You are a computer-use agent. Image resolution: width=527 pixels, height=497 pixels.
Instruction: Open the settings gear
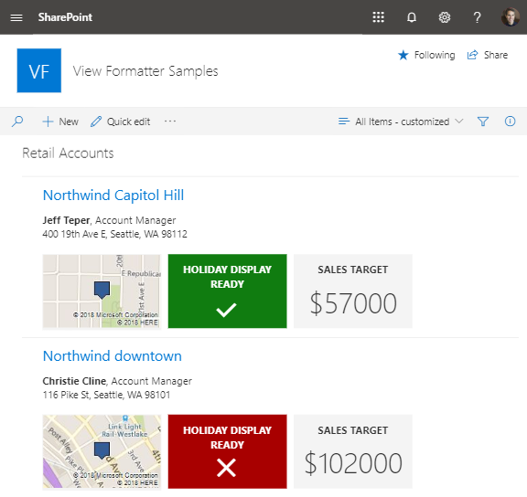(445, 17)
